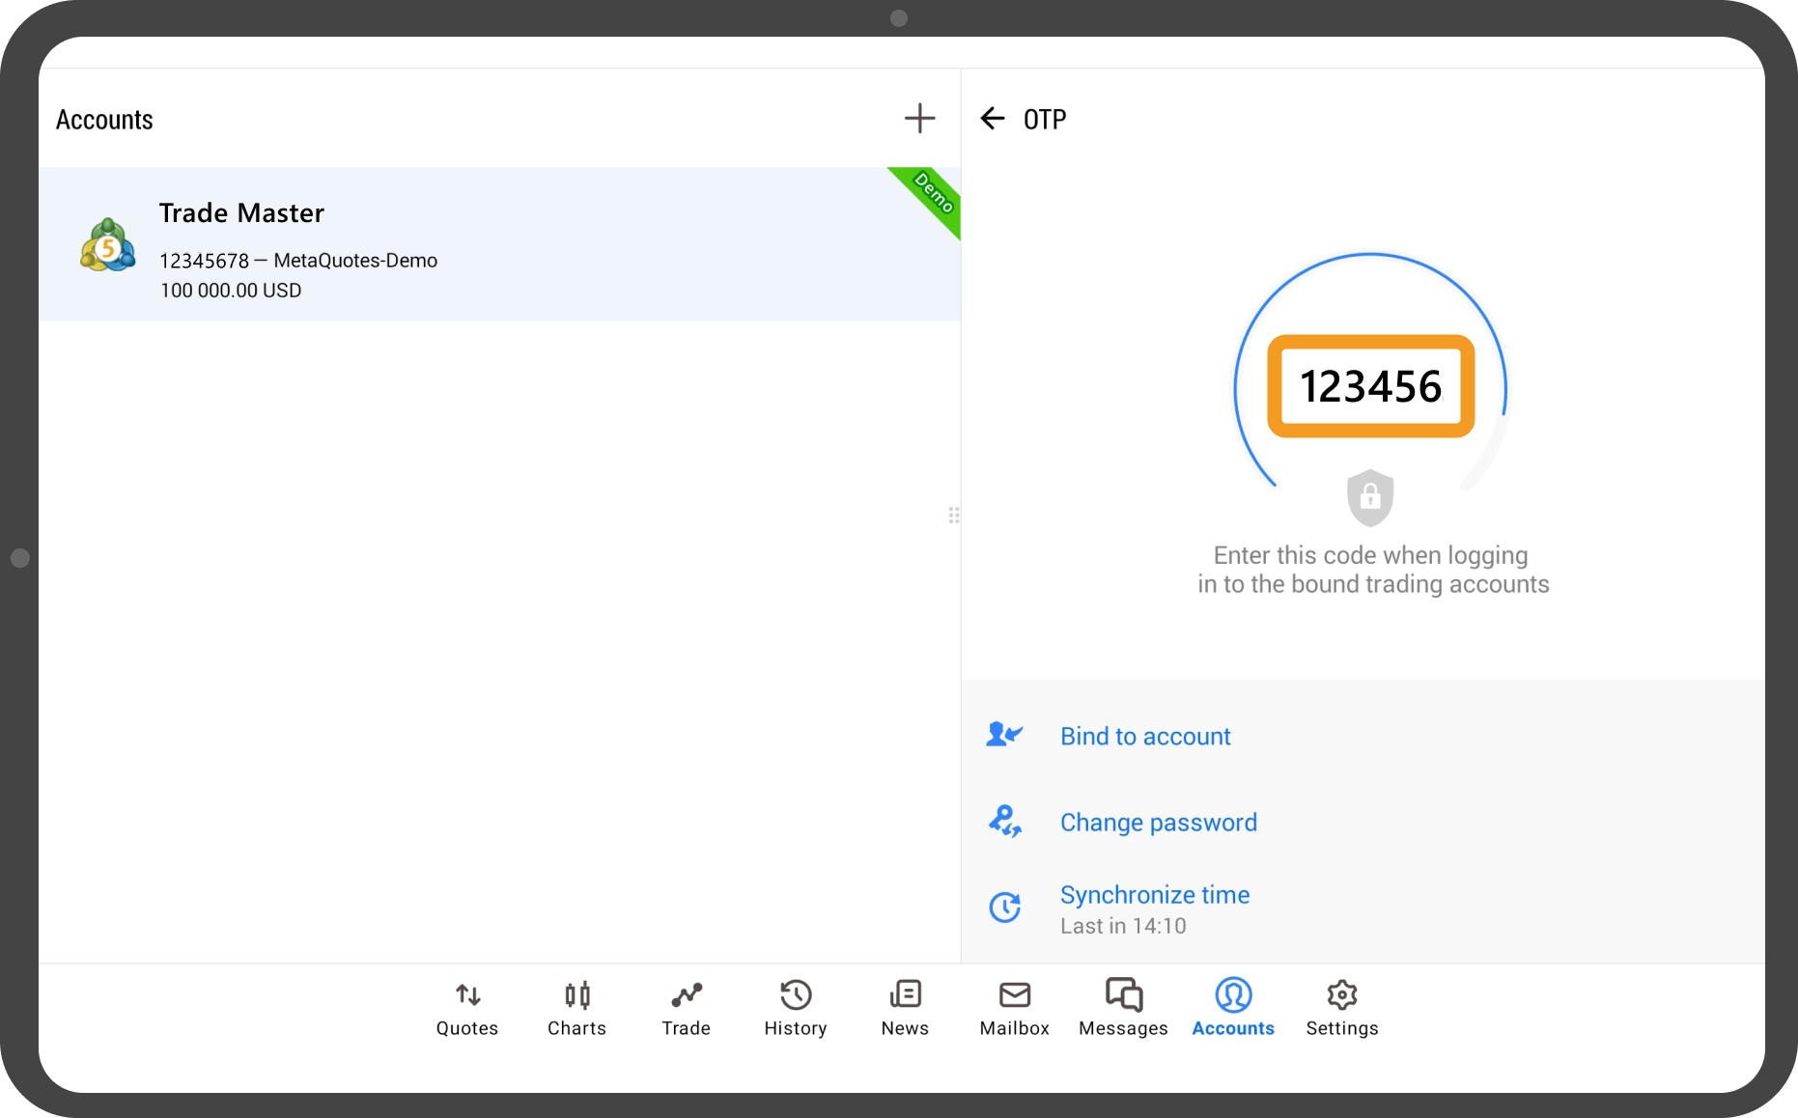Select the Accounts tab
Image resolution: width=1798 pixels, height=1118 pixels.
pos(1233,1008)
